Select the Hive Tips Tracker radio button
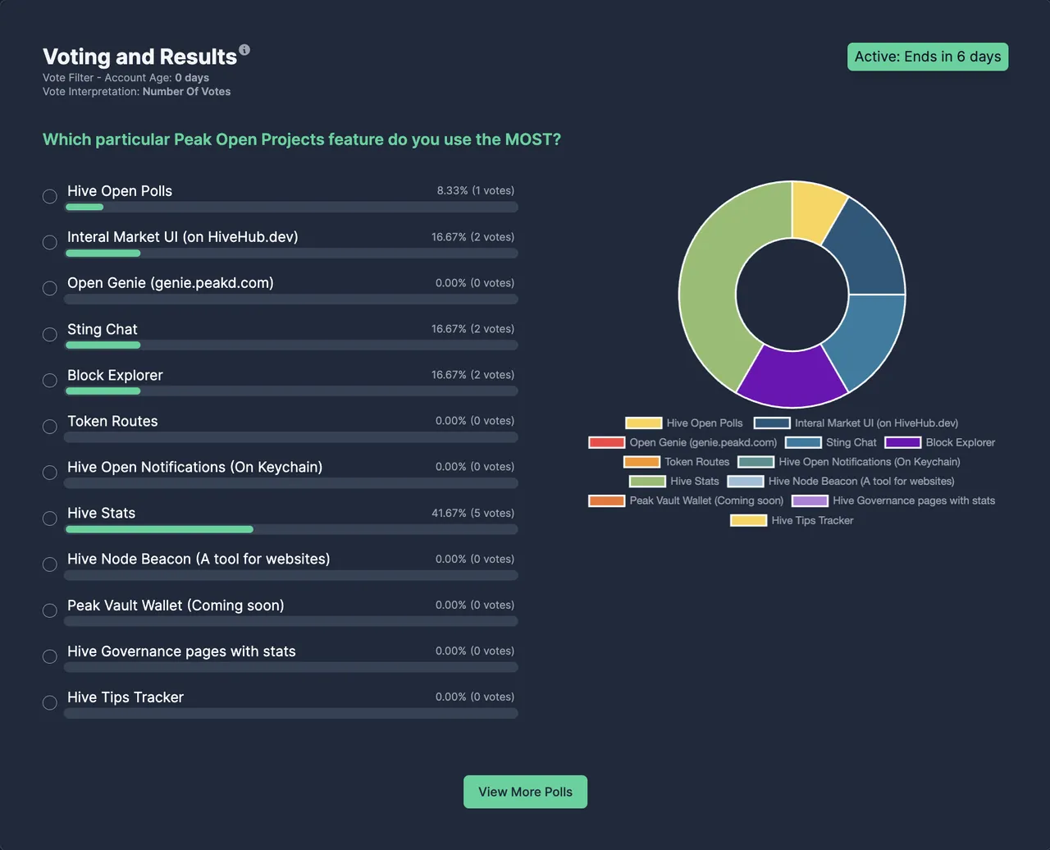 [50, 702]
